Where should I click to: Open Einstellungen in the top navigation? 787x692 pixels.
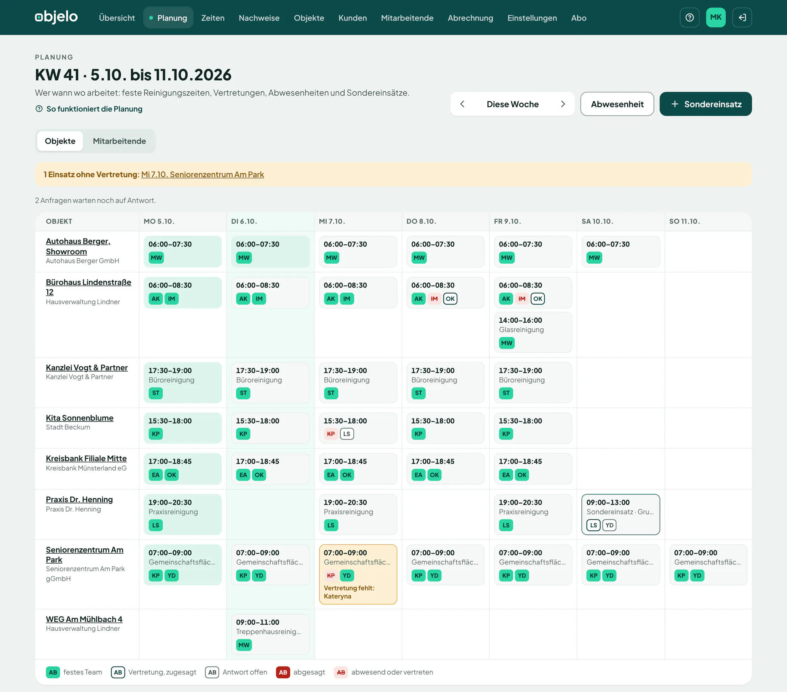(532, 18)
